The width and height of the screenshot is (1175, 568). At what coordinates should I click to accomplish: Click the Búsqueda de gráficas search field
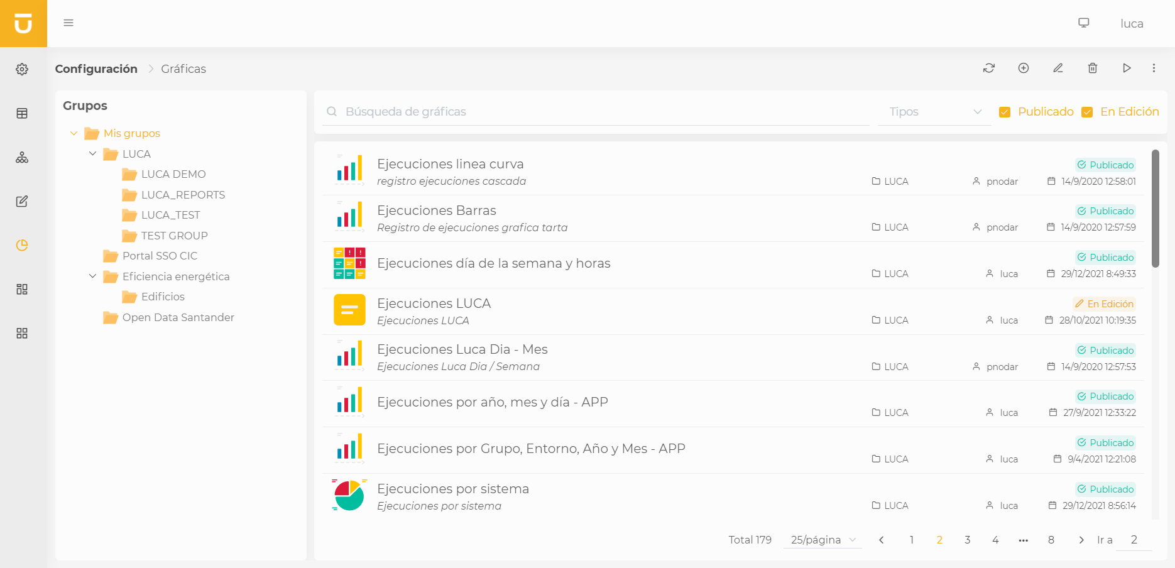click(597, 112)
